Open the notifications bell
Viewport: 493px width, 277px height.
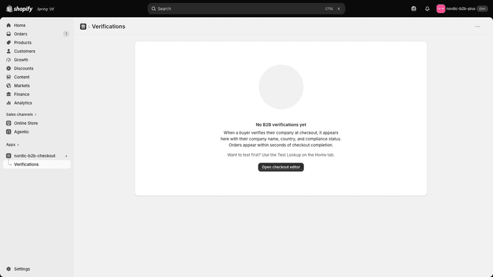(427, 9)
